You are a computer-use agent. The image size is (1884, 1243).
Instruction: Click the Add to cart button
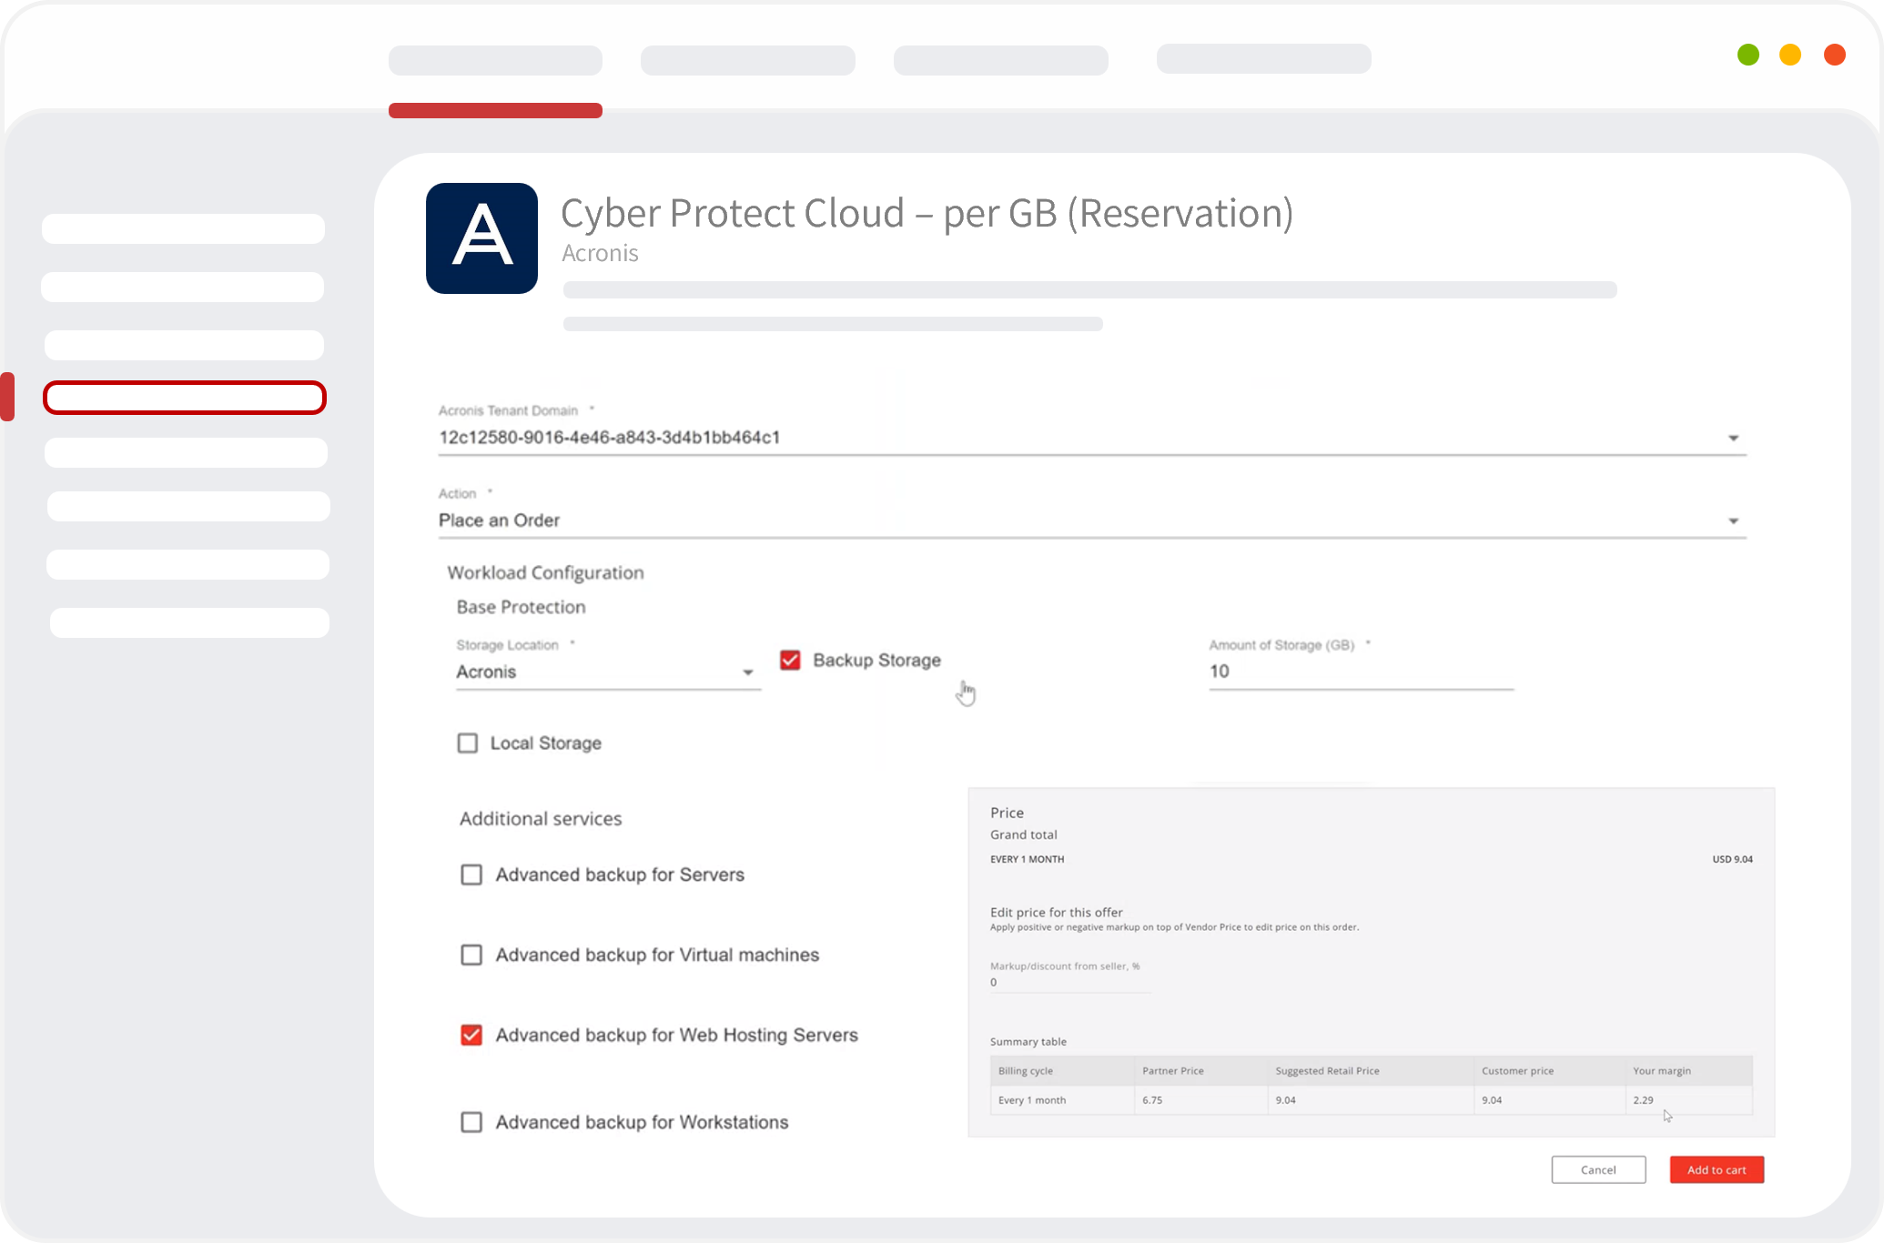tap(1717, 1170)
